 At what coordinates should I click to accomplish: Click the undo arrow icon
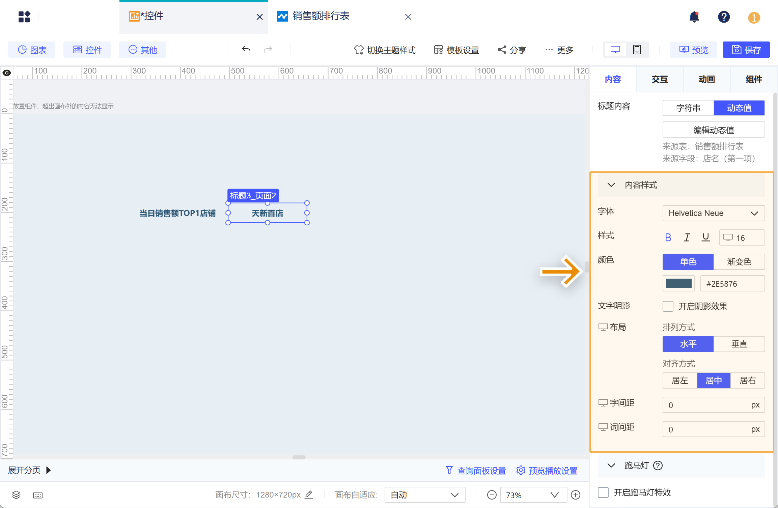pyautogui.click(x=246, y=50)
